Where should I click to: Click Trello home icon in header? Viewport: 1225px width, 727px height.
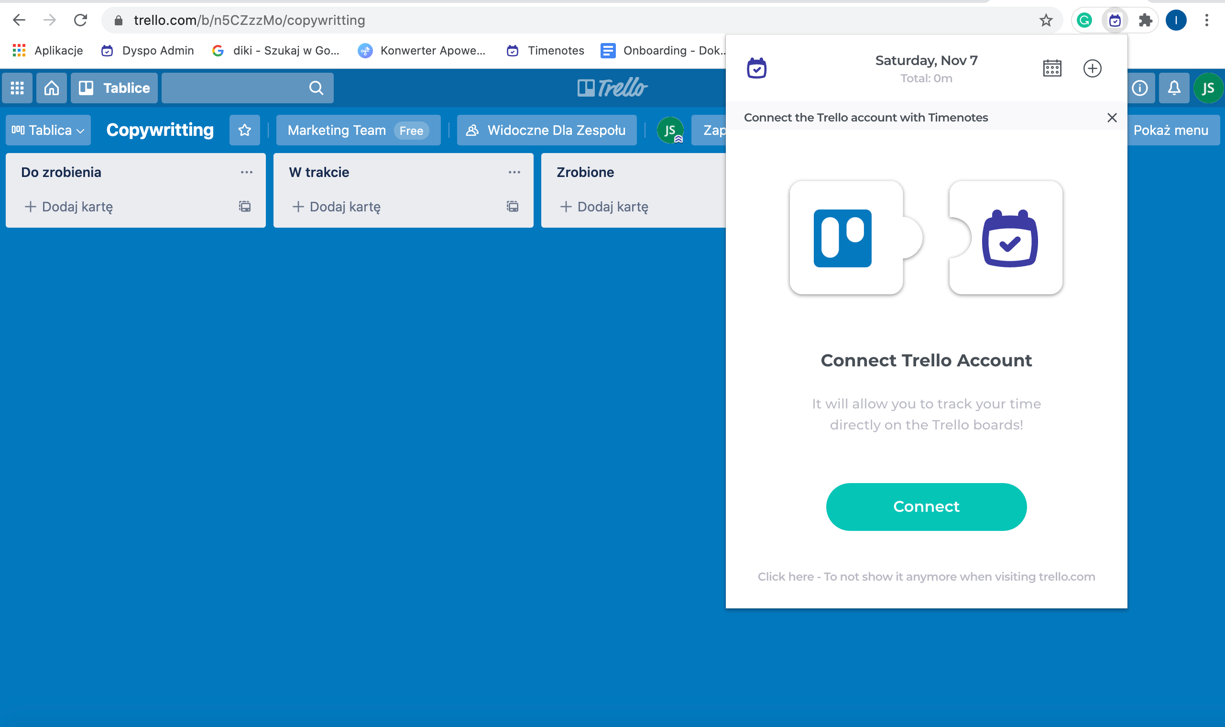pos(52,88)
